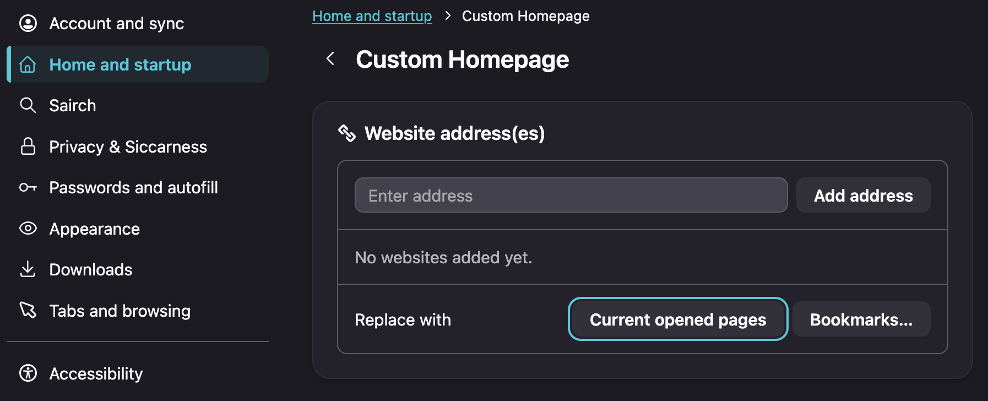Click the Tabs and browsing icon
The width and height of the screenshot is (988, 401).
pyautogui.click(x=28, y=310)
